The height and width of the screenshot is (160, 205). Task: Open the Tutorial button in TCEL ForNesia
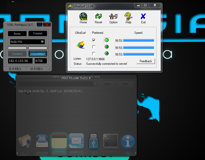38,34
